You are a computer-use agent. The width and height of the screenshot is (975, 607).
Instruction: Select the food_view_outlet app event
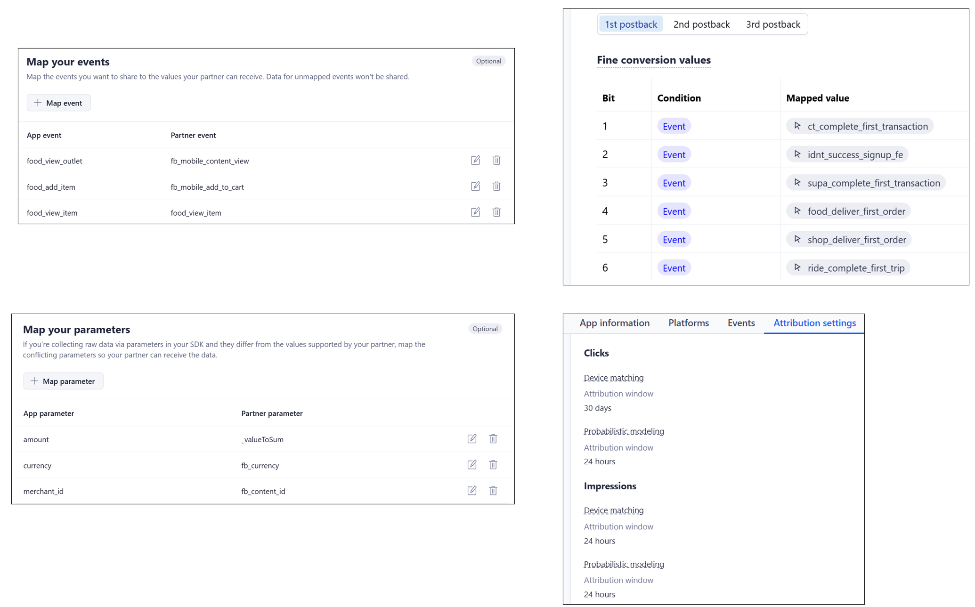pos(54,161)
